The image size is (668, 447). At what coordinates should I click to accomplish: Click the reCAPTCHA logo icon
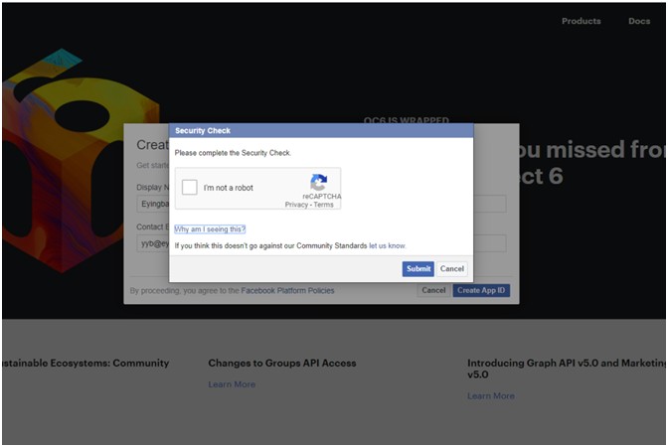[x=319, y=183]
